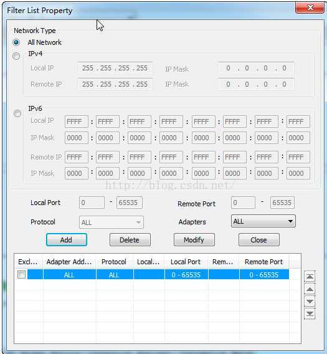This screenshot has height=354, width=327.
Task: Click the IPv4 Remote IP Mask field
Action: 257,84
